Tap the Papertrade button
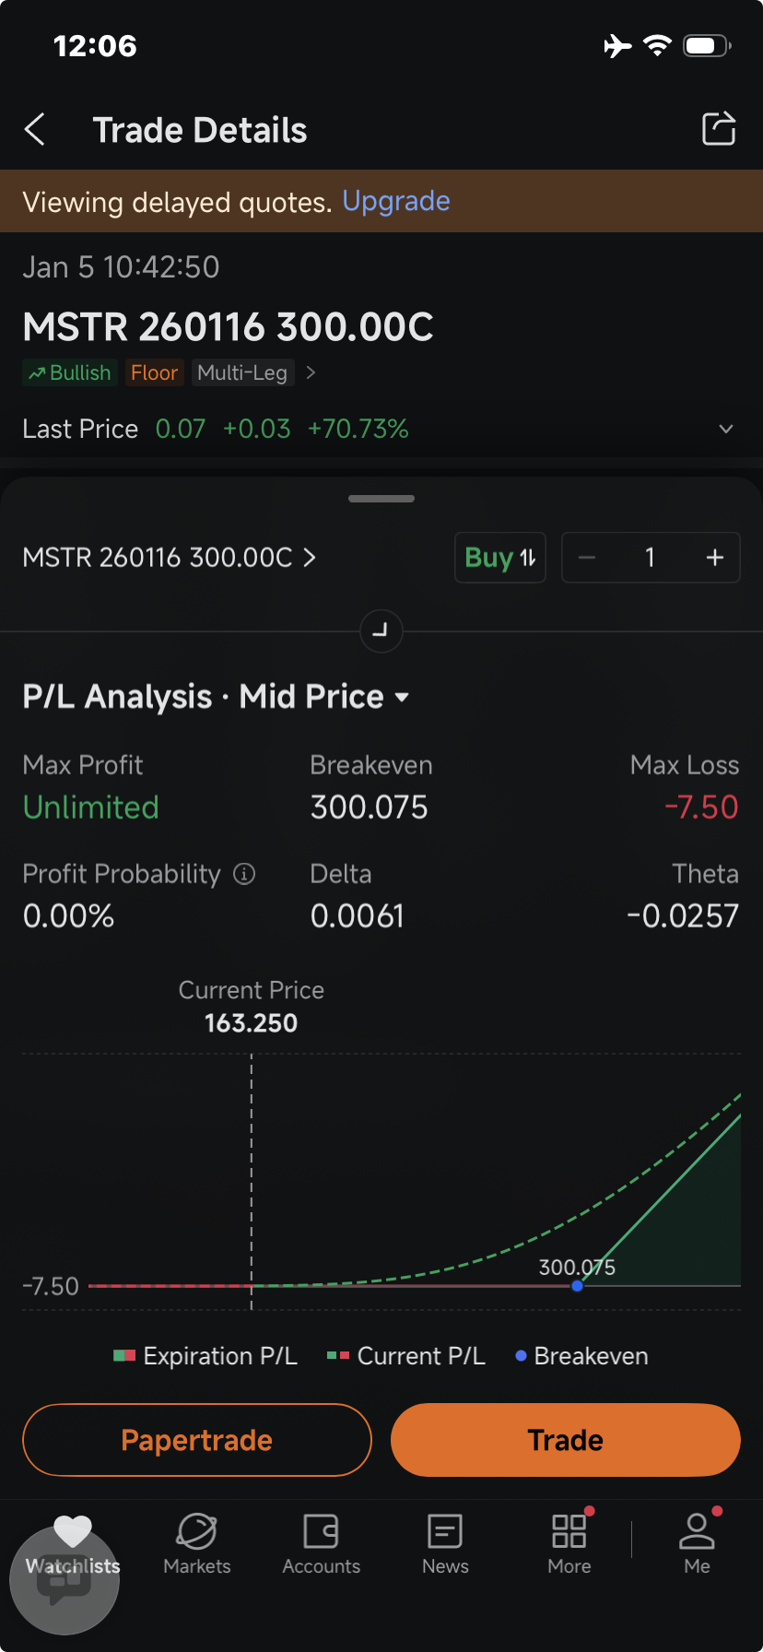The height and width of the screenshot is (1652, 763). (197, 1440)
